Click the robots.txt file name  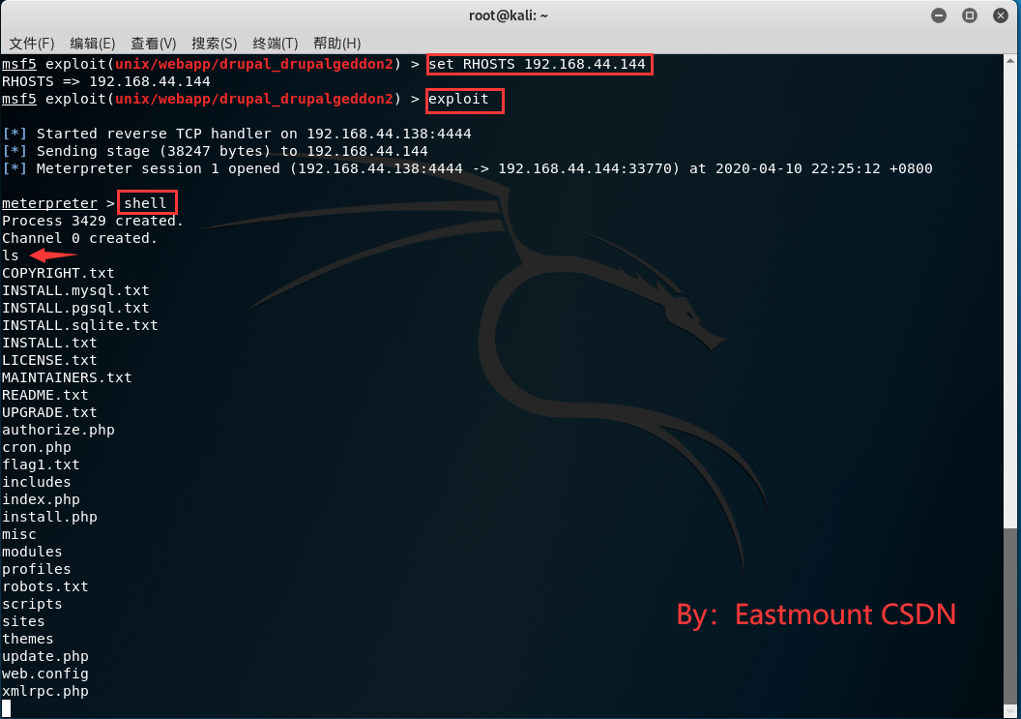(44, 586)
